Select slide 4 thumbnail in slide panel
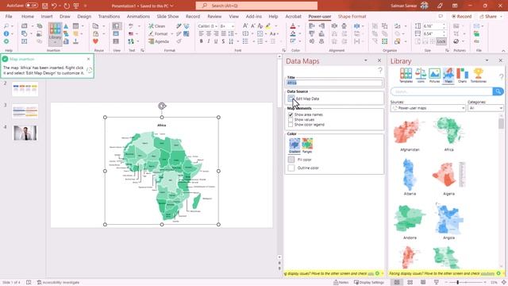The height and width of the screenshot is (286, 508). (25, 133)
